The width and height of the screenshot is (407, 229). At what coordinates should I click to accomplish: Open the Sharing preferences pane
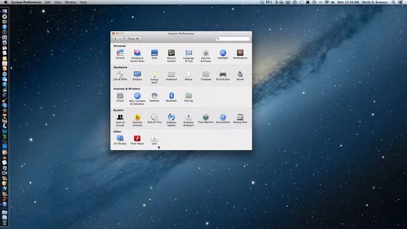188,97
